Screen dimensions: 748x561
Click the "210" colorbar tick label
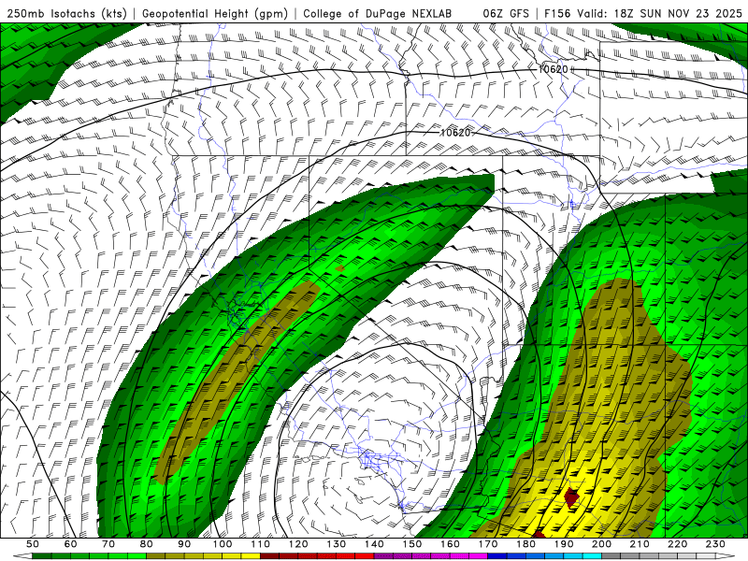click(640, 544)
